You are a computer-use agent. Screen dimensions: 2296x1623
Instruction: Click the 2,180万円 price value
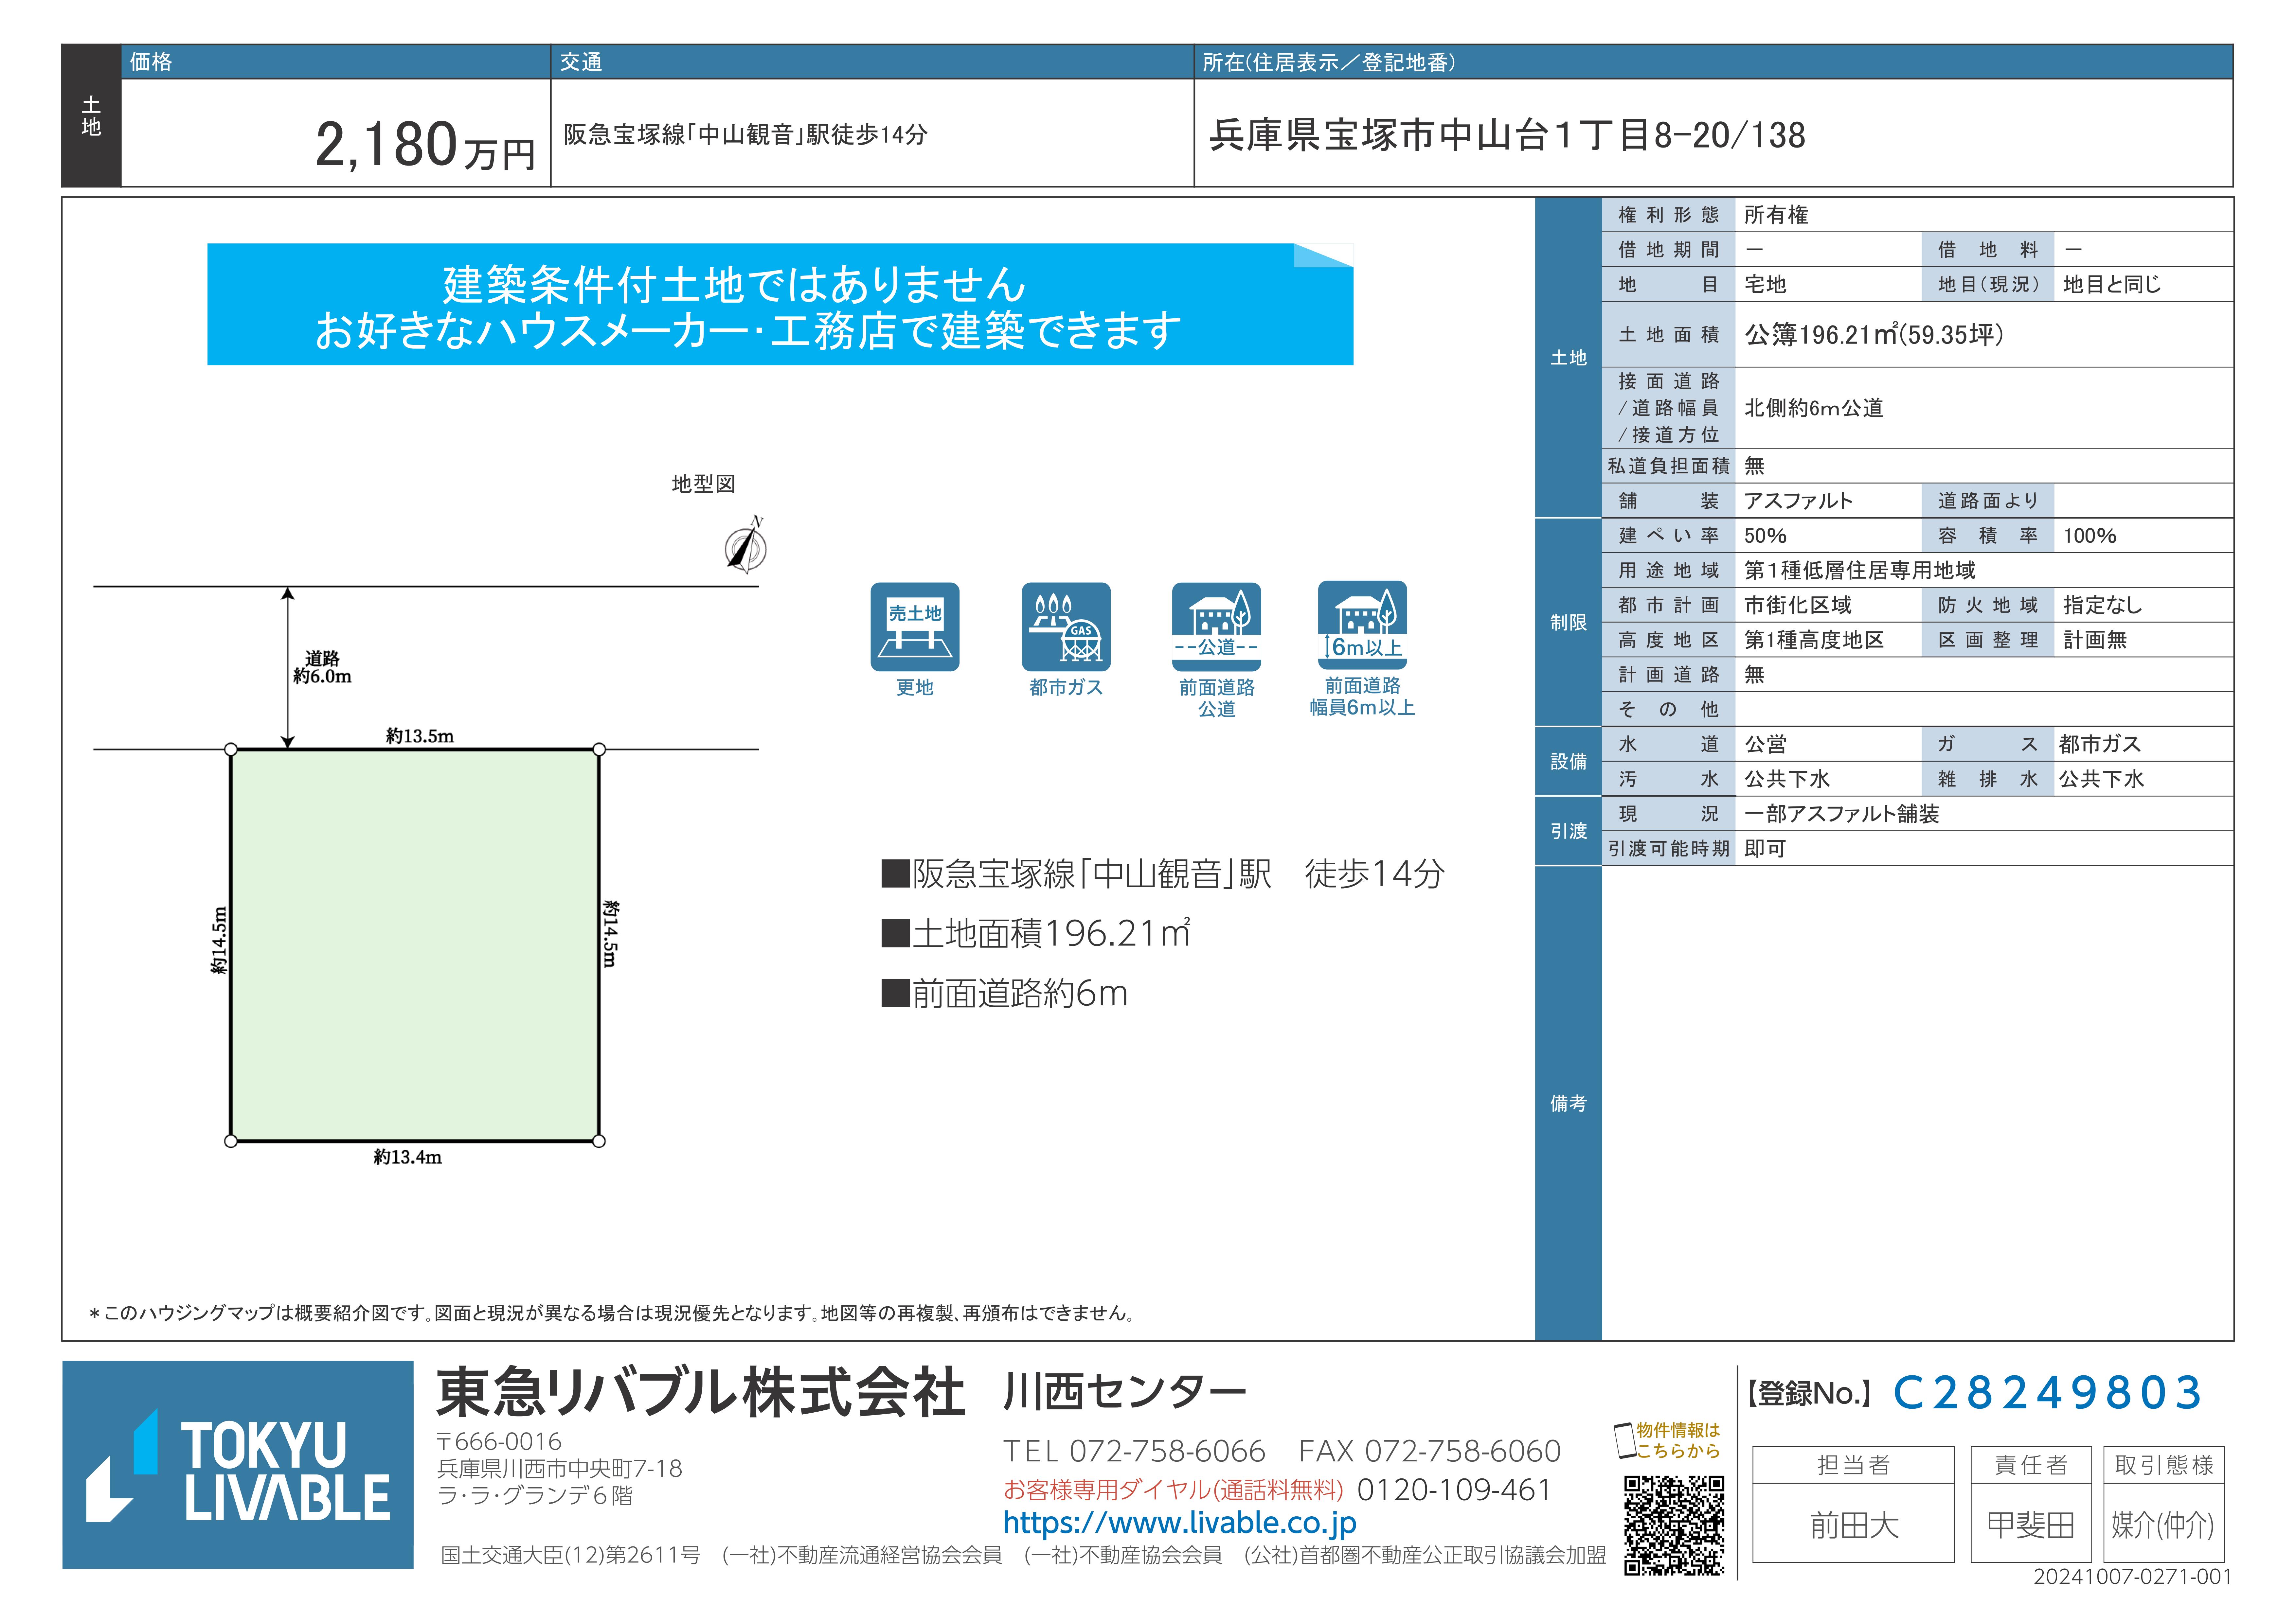pos(425,146)
